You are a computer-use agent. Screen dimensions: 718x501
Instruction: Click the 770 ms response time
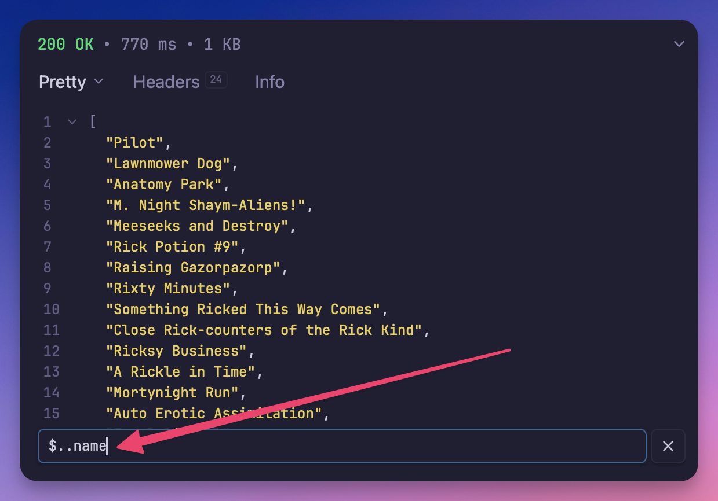tap(148, 44)
